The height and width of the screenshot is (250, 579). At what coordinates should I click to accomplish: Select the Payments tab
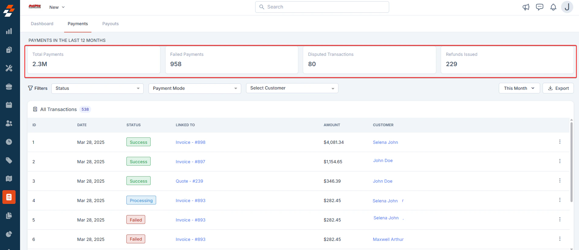pos(78,24)
